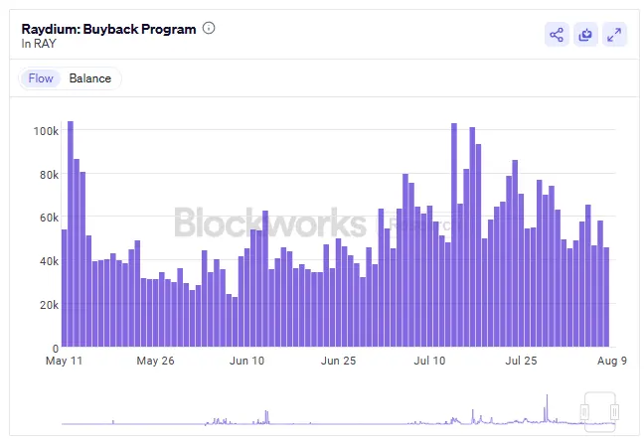Click the share chart icon
This screenshot has height=441, width=644.
tap(557, 35)
